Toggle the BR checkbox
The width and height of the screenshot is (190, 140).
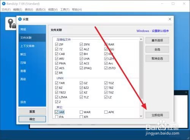(x=57, y=73)
